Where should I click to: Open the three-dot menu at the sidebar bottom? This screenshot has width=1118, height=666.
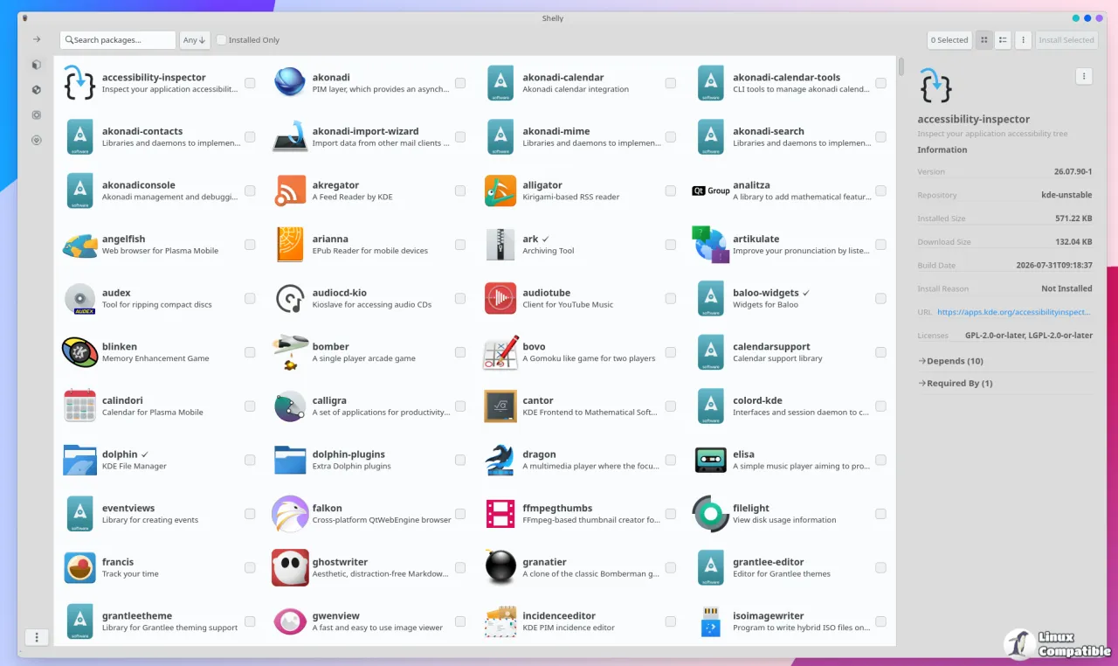(x=37, y=637)
